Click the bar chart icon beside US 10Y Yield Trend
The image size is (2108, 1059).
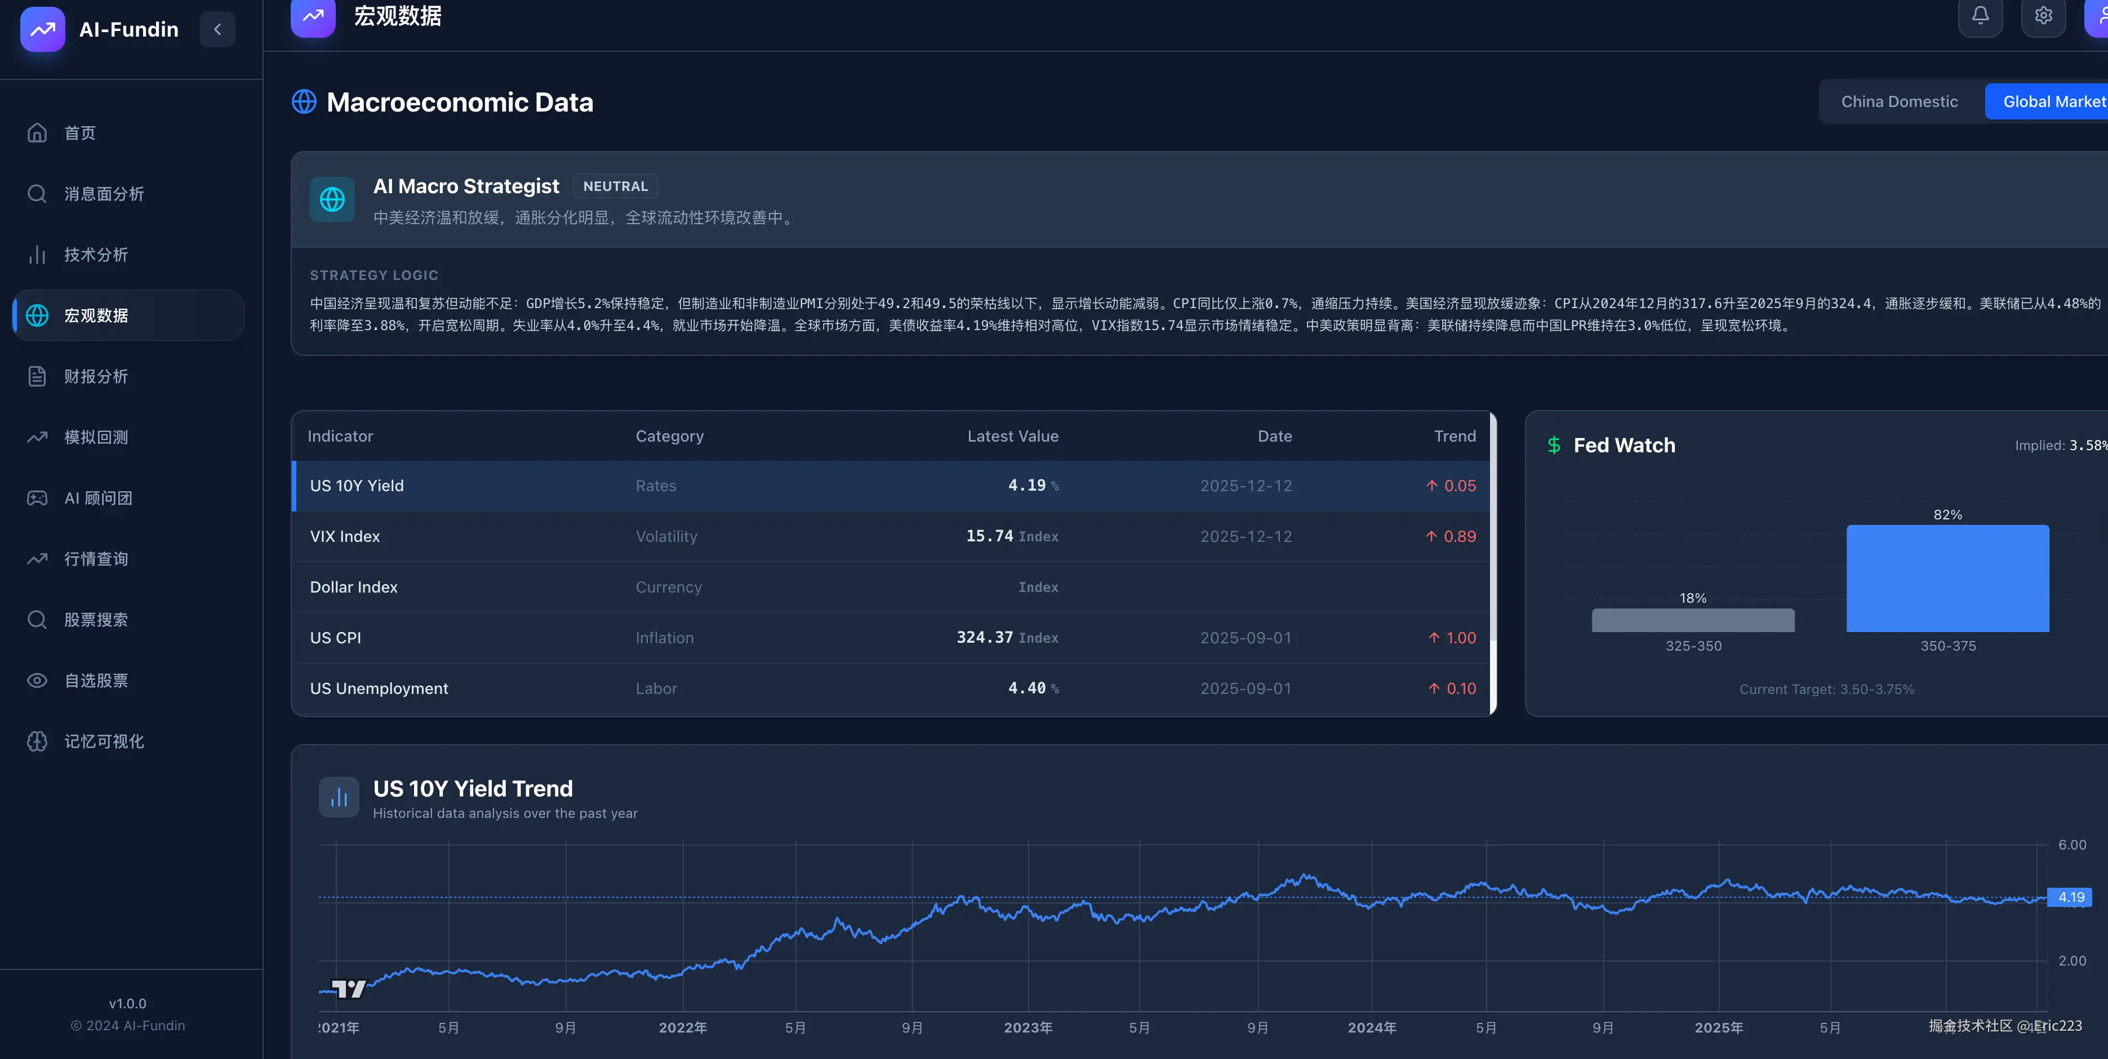339,797
